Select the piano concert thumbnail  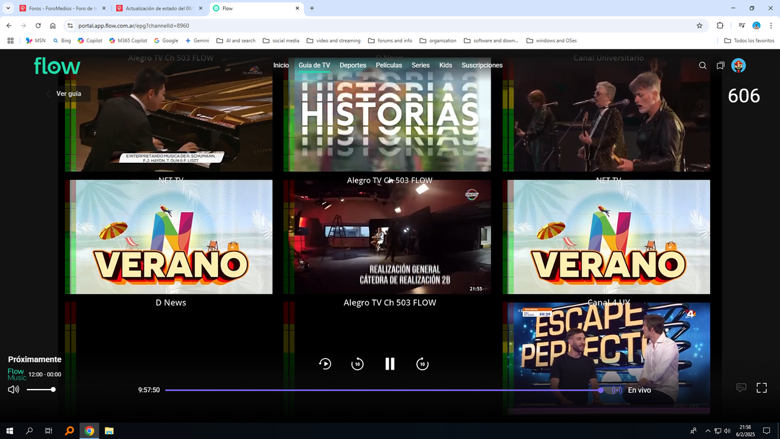tap(169, 115)
